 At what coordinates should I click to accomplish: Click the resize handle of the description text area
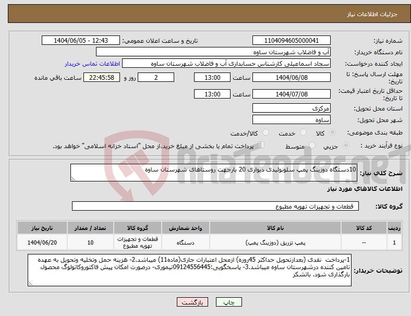[x=73, y=179]
